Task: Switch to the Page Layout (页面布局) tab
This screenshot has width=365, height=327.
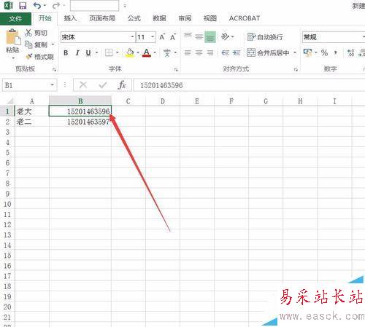Action: pos(102,18)
